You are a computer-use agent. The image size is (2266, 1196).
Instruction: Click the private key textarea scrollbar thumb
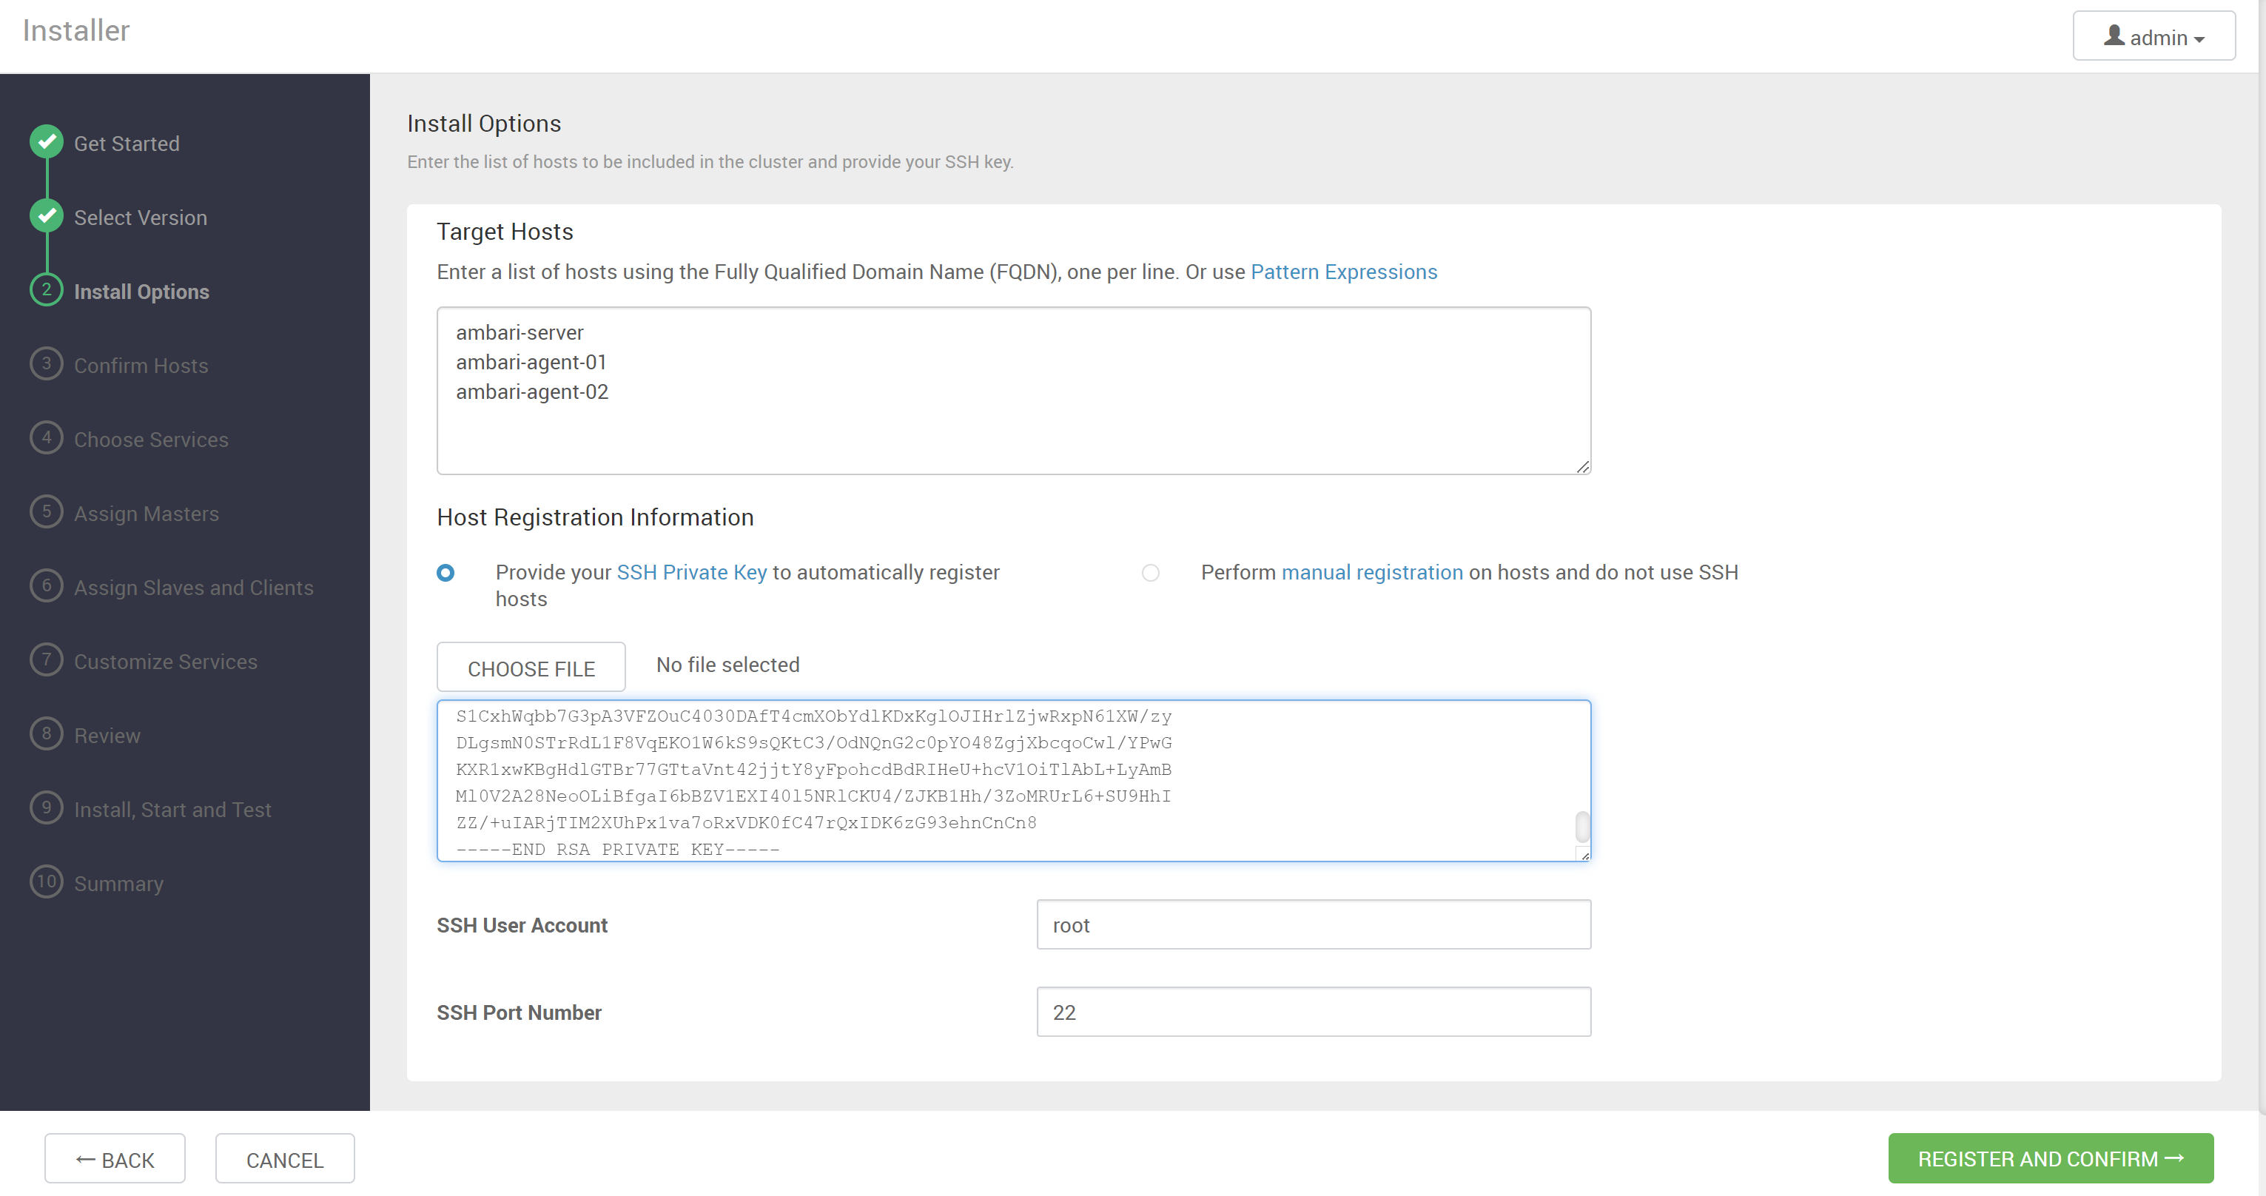[x=1581, y=827]
